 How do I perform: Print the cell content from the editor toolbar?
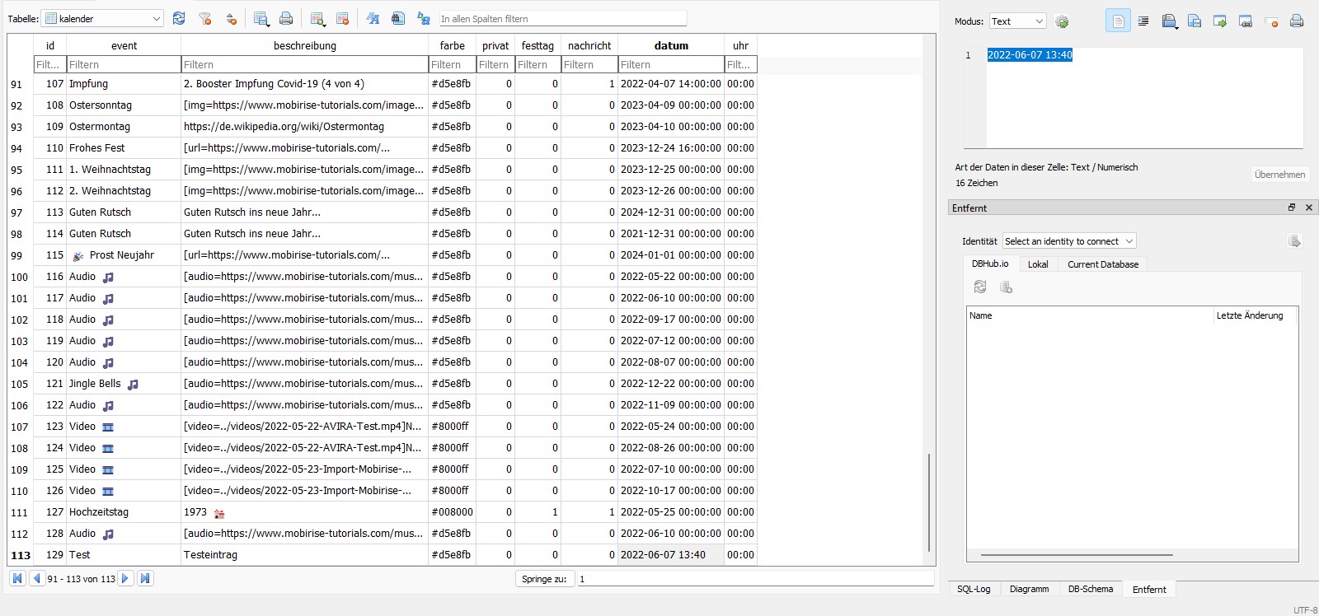[1297, 21]
